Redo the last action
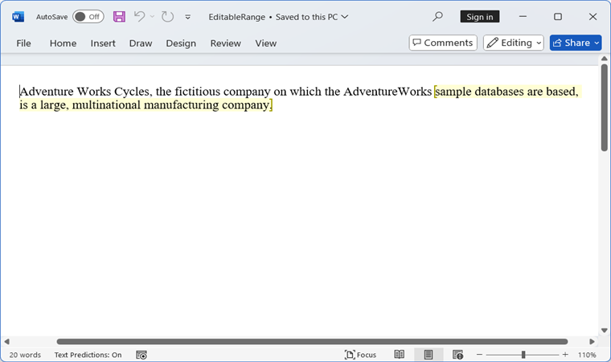Image resolution: width=611 pixels, height=362 pixels. click(x=167, y=17)
